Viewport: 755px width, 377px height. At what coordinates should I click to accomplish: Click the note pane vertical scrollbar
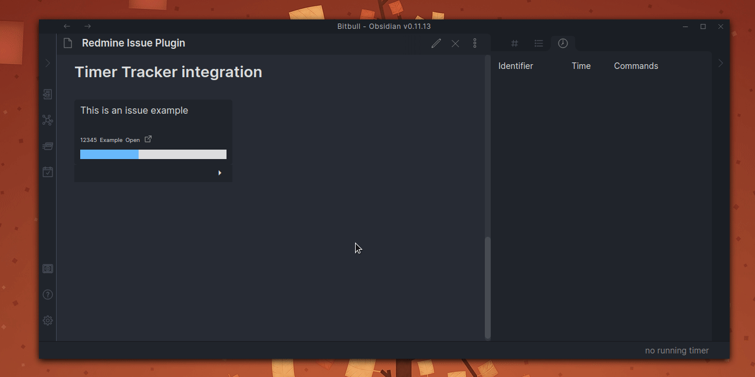487,287
